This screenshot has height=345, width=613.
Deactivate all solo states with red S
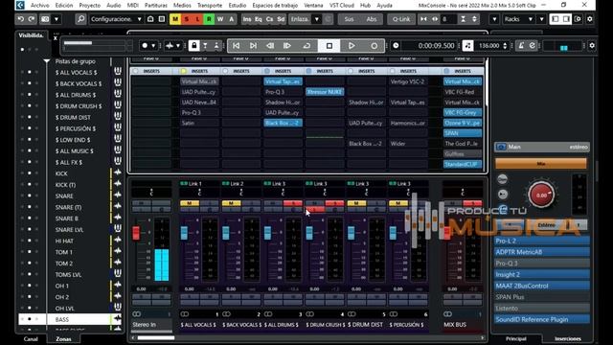coord(187,19)
